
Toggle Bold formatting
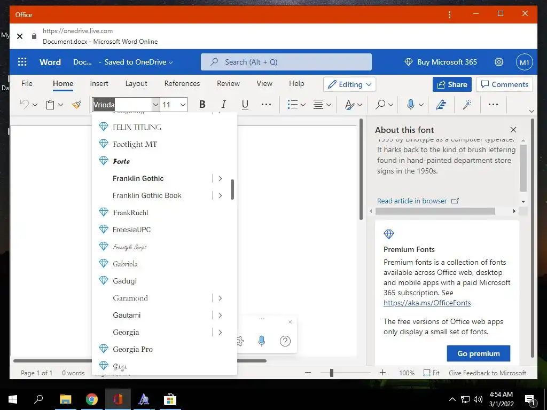[x=202, y=104]
